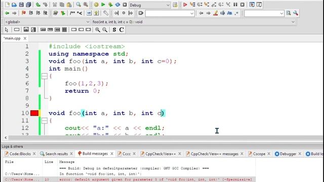Toggle regex search option icon
The height and width of the screenshot is (182, 324).
click(x=236, y=13)
